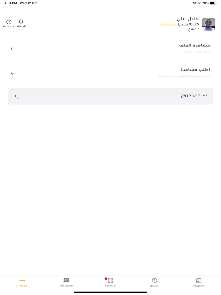
Task: Tap the user name هلال علي
Action: coord(188,19)
